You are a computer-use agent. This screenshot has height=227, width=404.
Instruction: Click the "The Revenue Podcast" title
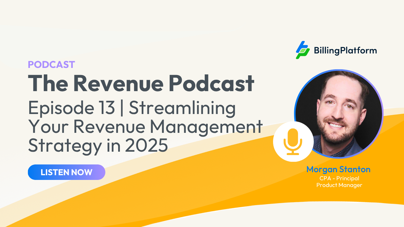point(141,83)
